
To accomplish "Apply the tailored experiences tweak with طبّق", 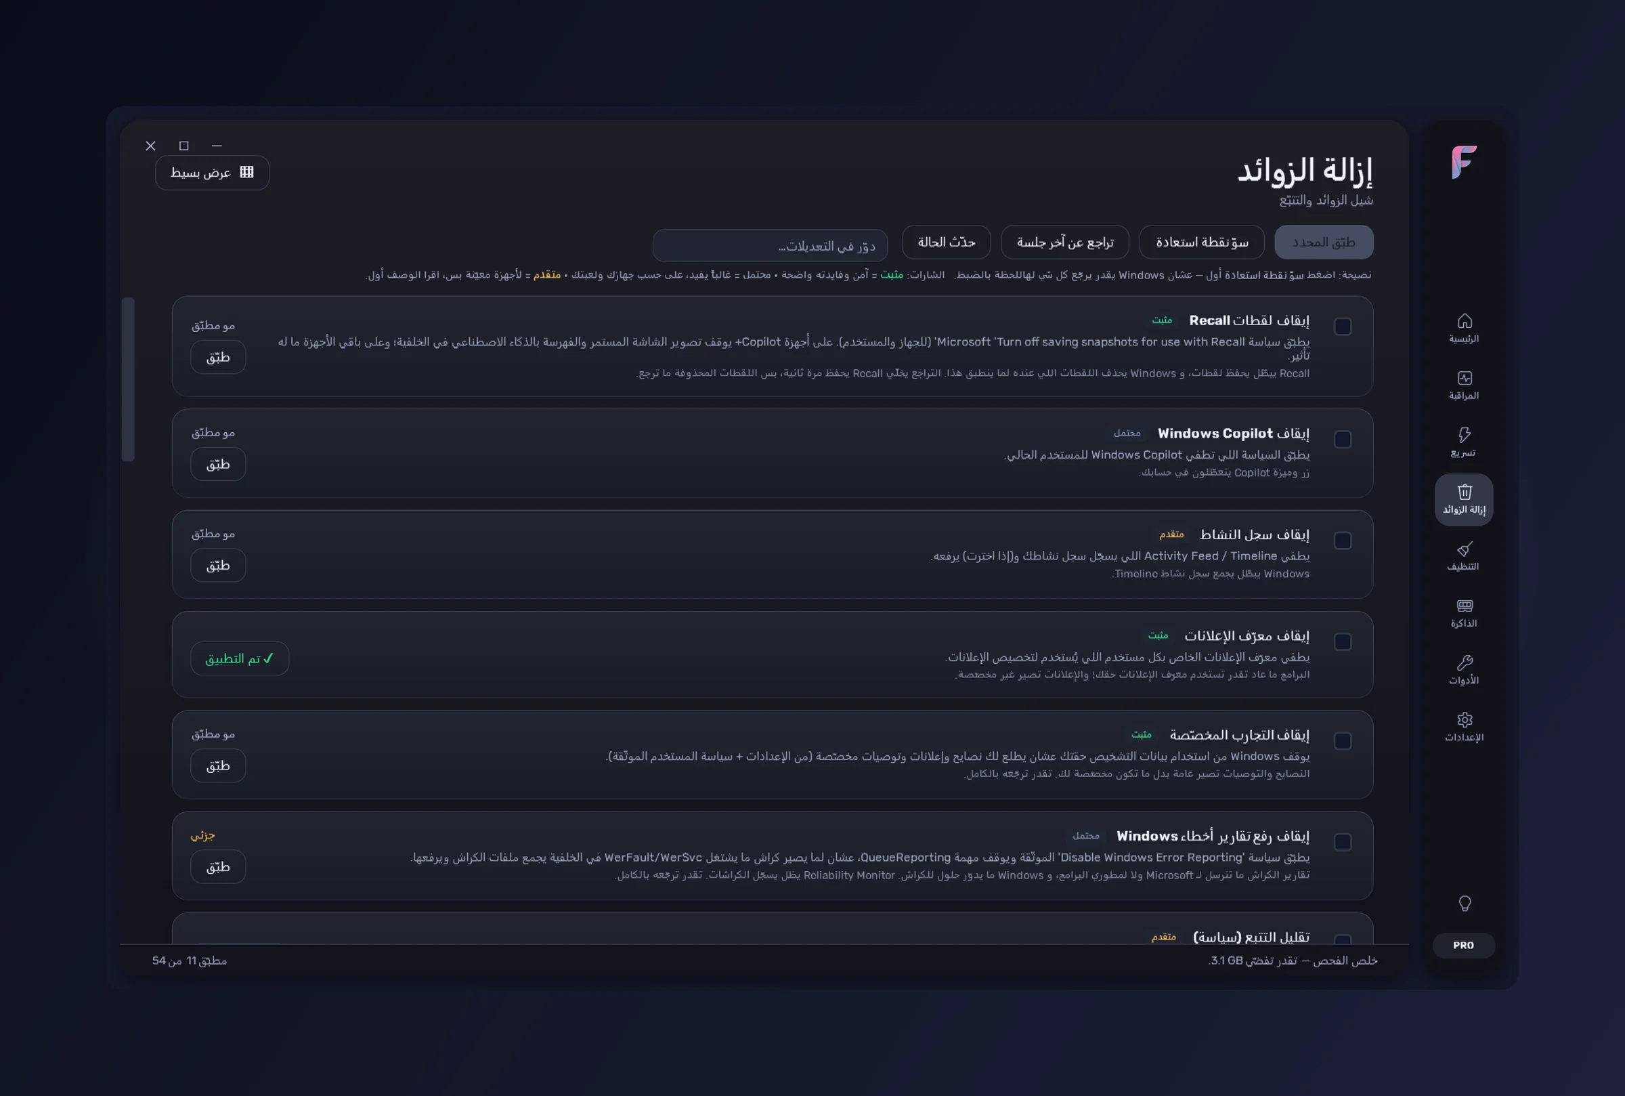I will [x=218, y=766].
